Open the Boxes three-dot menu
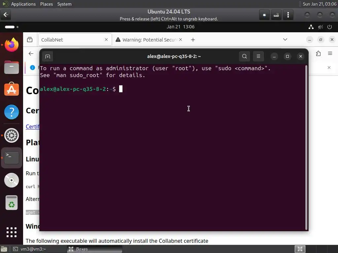The height and width of the screenshot is (253, 338). point(288,15)
